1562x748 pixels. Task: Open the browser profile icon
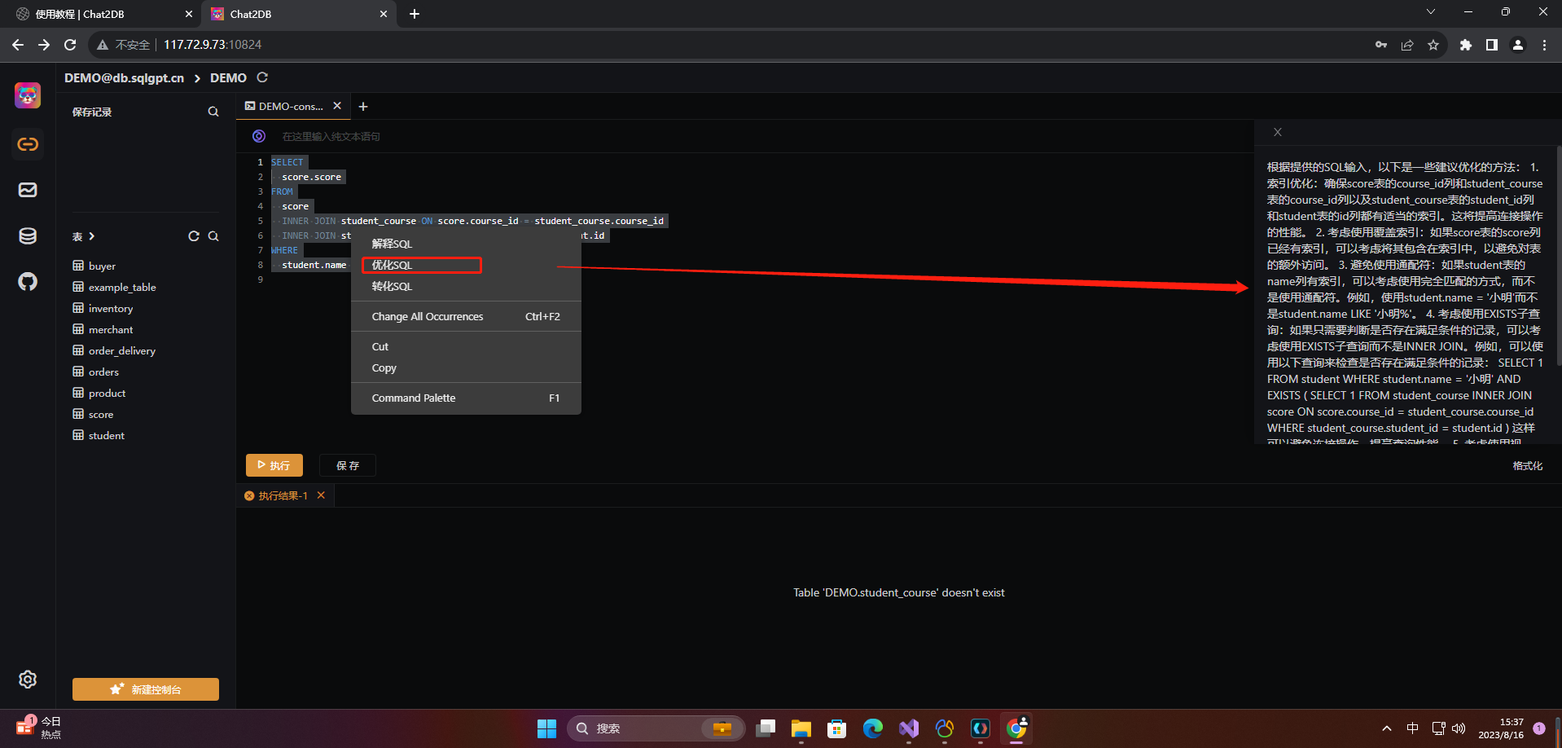1518,45
